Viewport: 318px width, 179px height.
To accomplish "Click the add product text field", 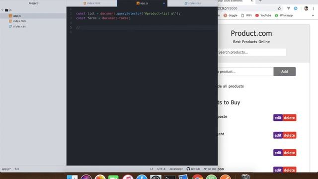I will click(245, 72).
